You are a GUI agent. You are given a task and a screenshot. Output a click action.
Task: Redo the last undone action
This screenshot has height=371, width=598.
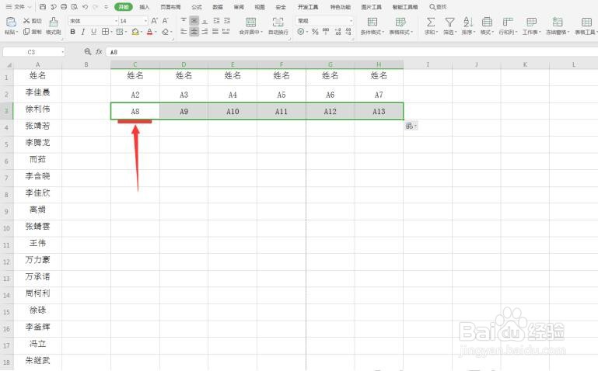click(95, 6)
